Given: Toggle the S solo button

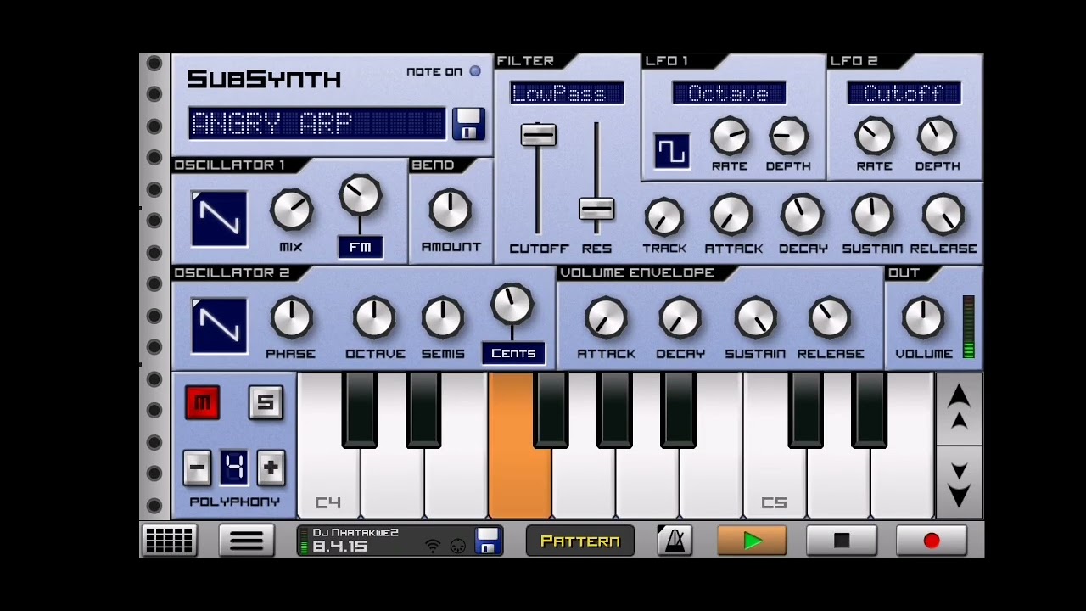Looking at the screenshot, I should [266, 402].
